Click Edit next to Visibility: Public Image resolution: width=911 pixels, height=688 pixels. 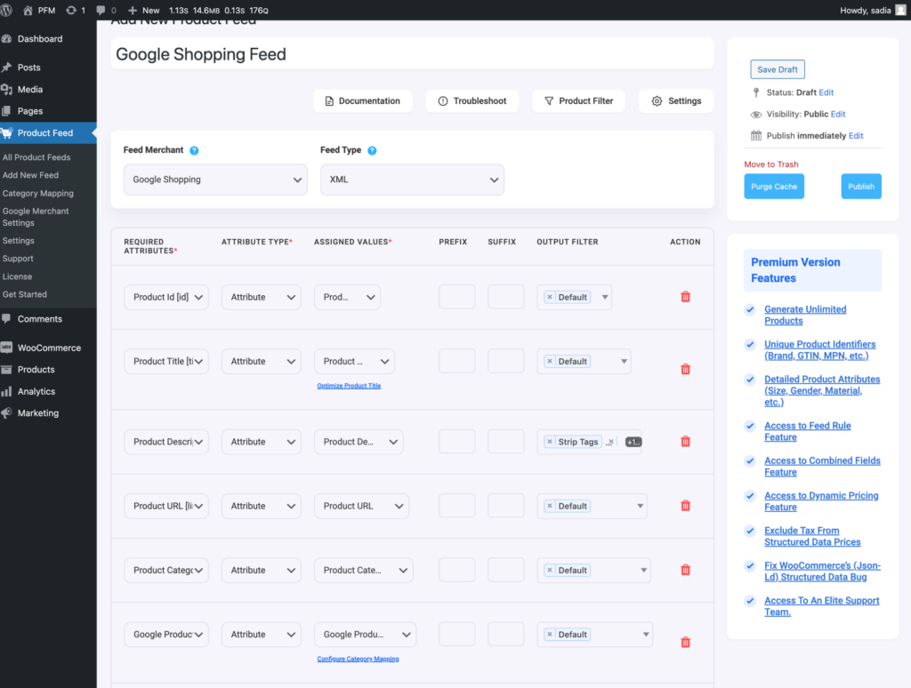pyautogui.click(x=838, y=115)
